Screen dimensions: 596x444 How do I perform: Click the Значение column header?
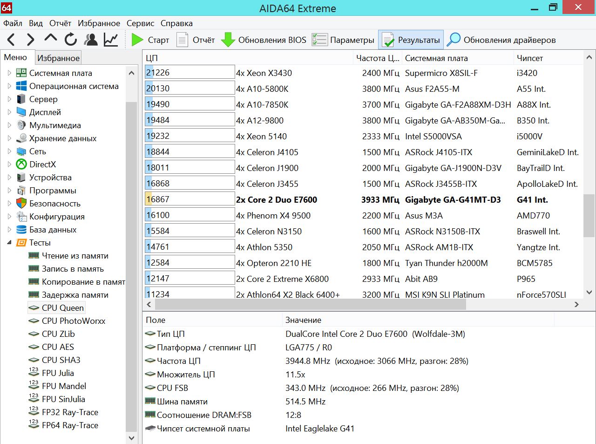tap(418, 320)
